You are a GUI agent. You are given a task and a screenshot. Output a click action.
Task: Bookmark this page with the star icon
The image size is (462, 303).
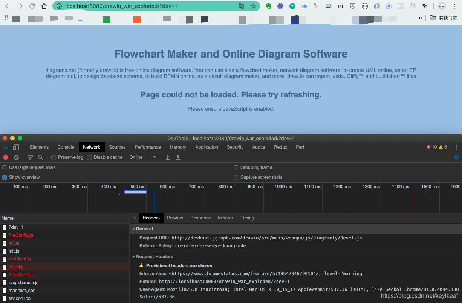(x=253, y=6)
